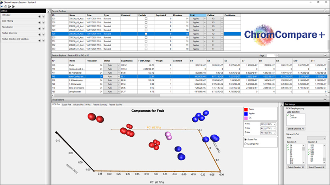Click Feature Explorer horizontal scrollbar thumb

[107, 95]
